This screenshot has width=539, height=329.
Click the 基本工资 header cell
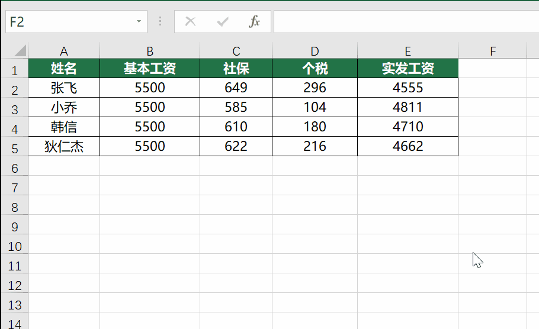[x=150, y=68]
